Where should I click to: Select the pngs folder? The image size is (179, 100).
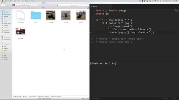click(36, 15)
